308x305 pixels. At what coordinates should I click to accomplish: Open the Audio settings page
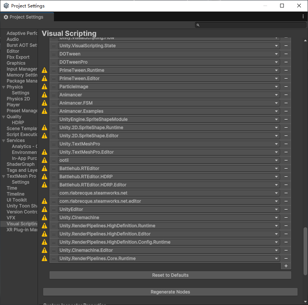[13, 39]
